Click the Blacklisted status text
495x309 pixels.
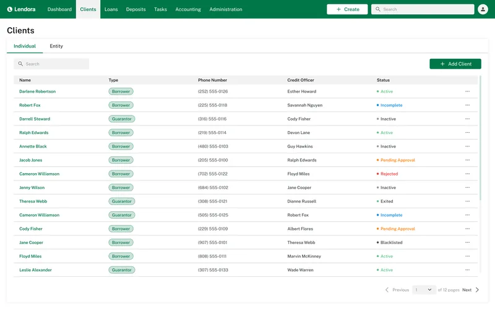[x=391, y=242]
